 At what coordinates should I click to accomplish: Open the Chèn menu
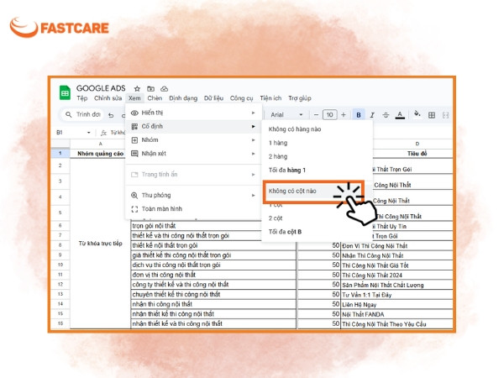[155, 98]
